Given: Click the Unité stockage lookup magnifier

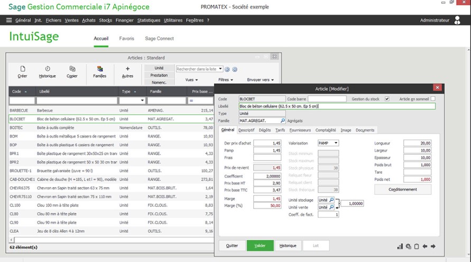Looking at the screenshot, I should pyautogui.click(x=331, y=200).
